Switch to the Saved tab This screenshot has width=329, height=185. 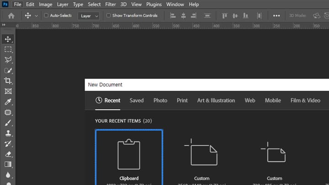(137, 100)
